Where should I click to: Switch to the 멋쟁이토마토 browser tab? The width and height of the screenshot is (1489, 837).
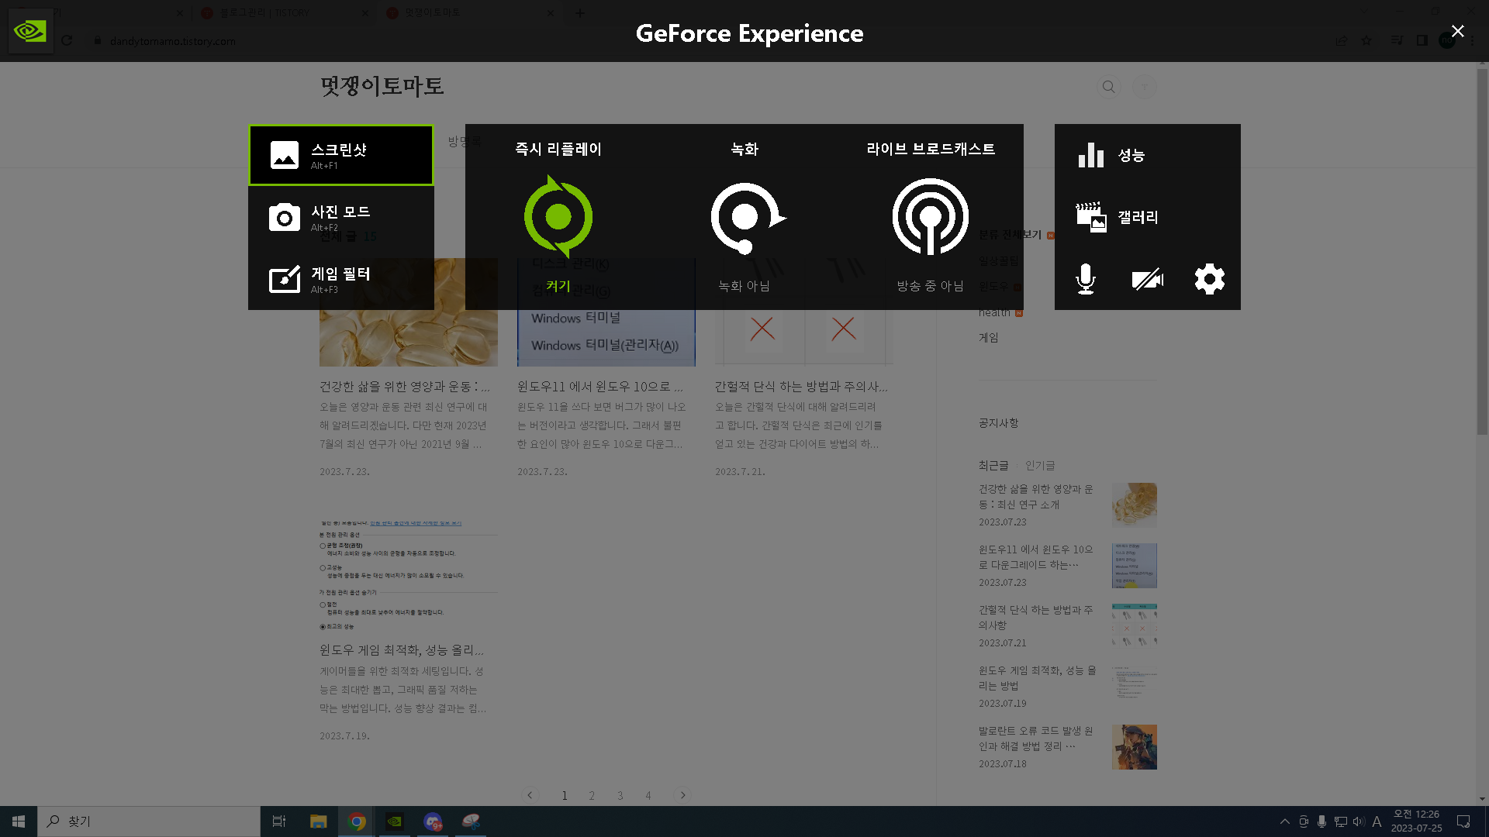(469, 12)
